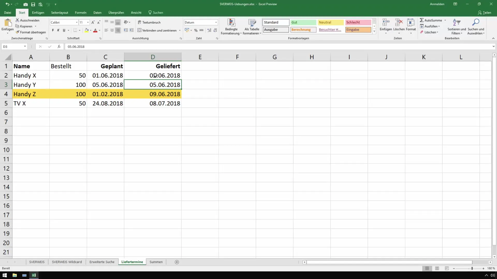Toggle italic K formatting

58,30
